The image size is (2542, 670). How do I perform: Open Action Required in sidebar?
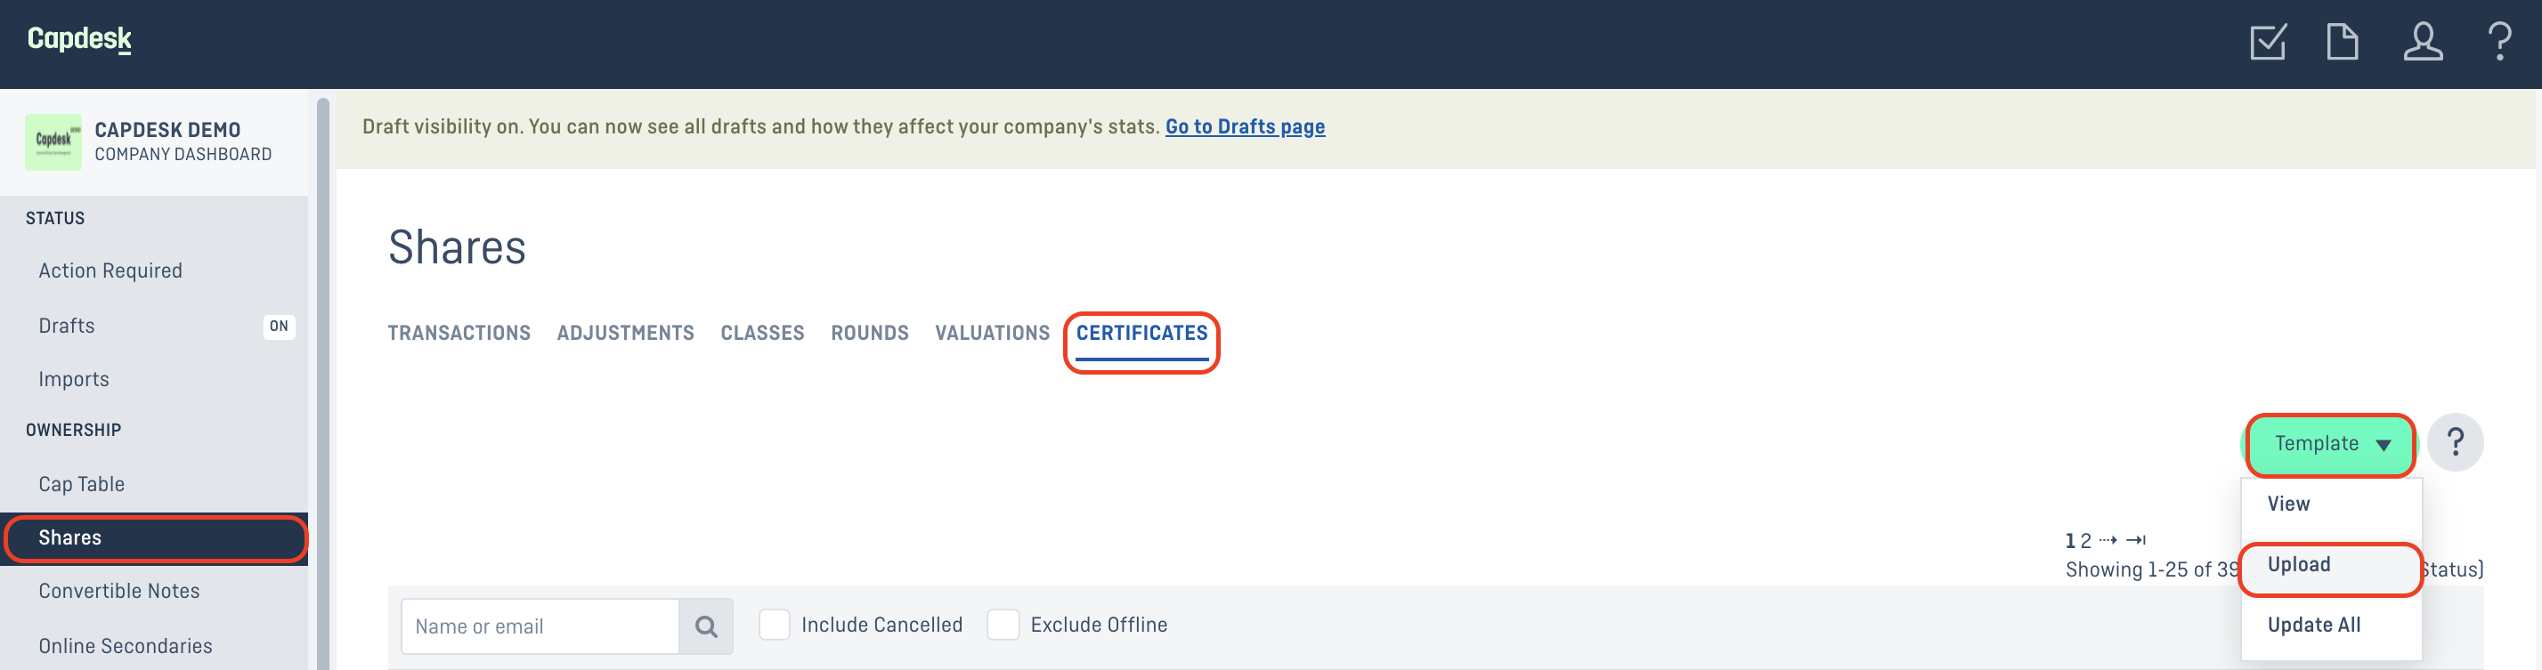tap(110, 270)
